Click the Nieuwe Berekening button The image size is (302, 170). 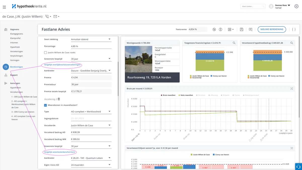point(272,29)
